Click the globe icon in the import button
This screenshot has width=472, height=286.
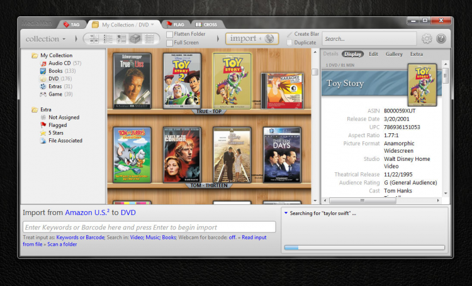click(269, 38)
